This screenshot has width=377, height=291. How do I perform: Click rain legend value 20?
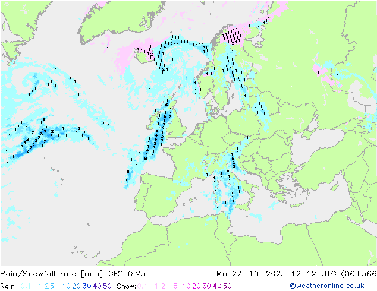click(x=77, y=286)
